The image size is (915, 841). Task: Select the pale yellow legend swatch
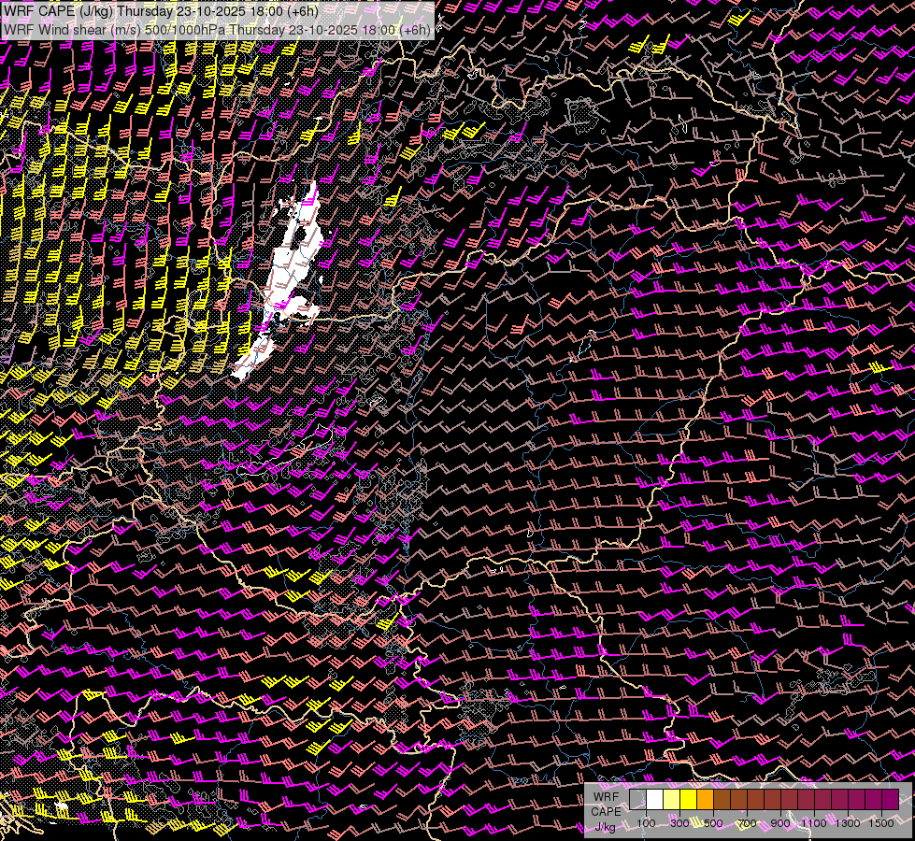click(671, 799)
